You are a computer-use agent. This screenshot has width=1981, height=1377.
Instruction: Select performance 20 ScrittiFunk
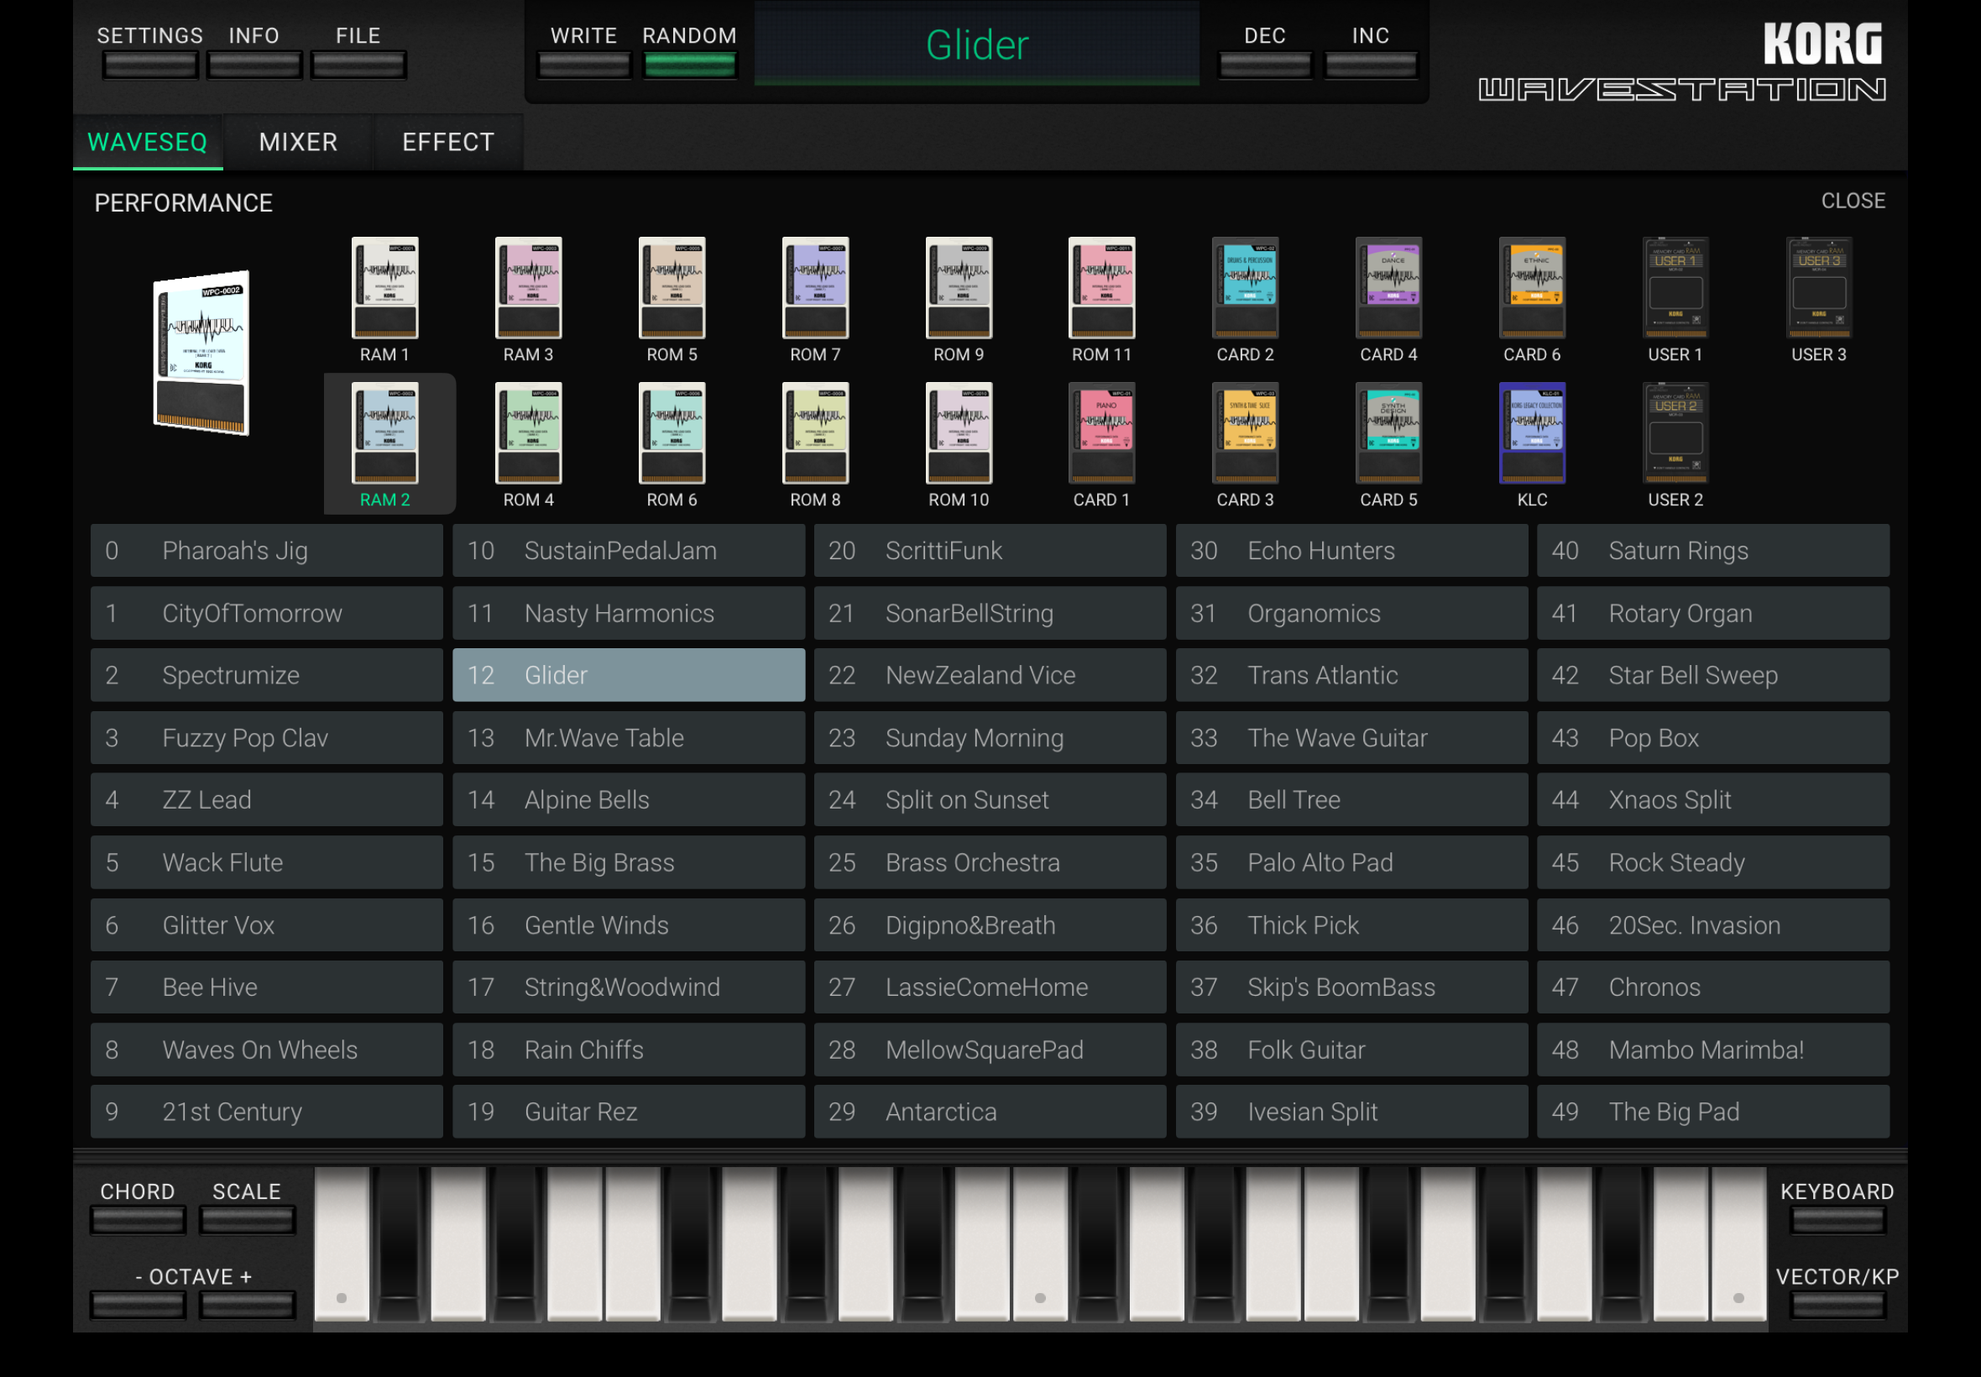(990, 551)
